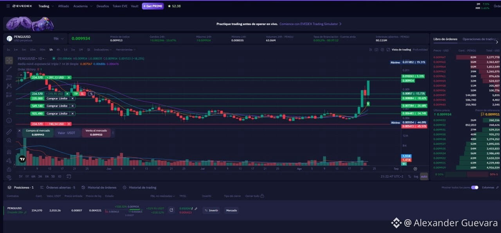Select the trend line drawing tool

[x=9, y=69]
